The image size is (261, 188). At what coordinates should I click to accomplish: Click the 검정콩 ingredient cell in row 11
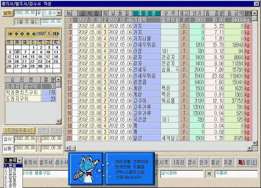click(146, 82)
